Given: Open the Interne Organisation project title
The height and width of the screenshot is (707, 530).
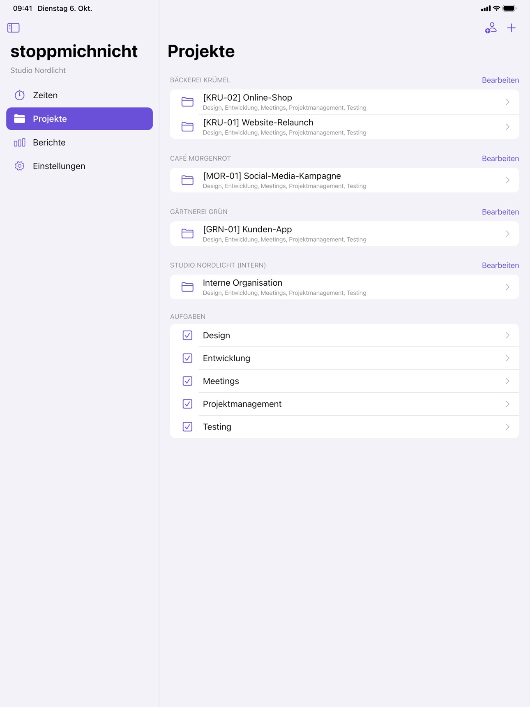Looking at the screenshot, I should click(x=242, y=283).
